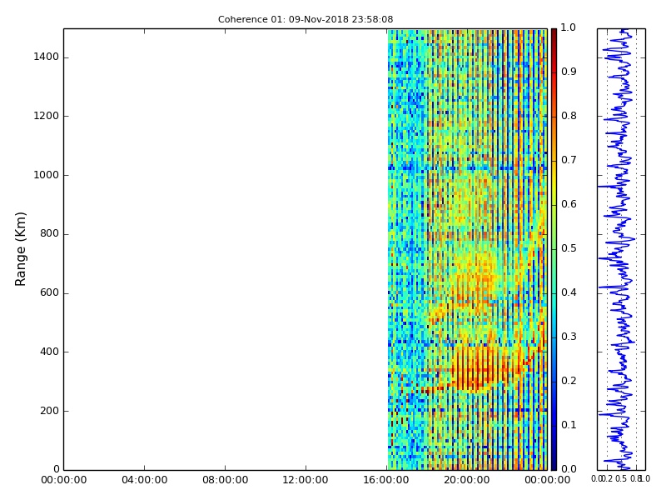The height and width of the screenshot is (500, 666).
Task: Click the 1000 tick label on range axis
Action: [47, 175]
